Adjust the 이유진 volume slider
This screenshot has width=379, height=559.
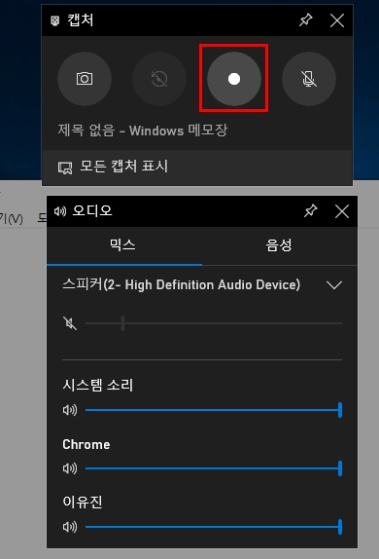214,527
